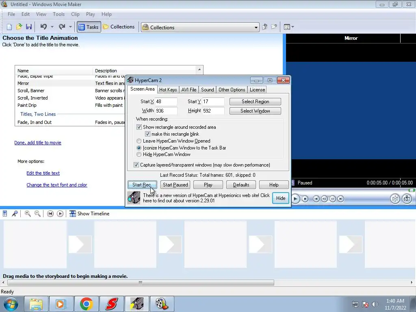Click the HyperCam Help button
The image size is (416, 312).
[x=274, y=185]
